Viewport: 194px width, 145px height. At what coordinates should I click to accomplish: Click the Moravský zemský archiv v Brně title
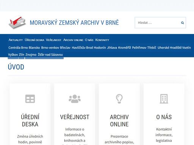pos(74,23)
